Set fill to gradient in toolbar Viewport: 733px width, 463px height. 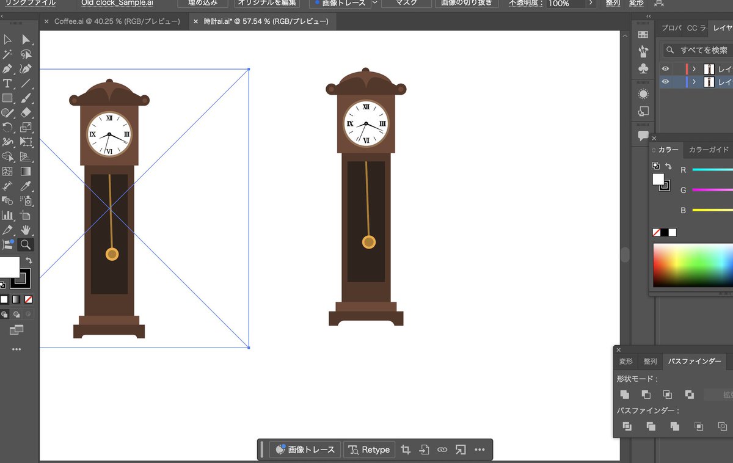point(16,299)
